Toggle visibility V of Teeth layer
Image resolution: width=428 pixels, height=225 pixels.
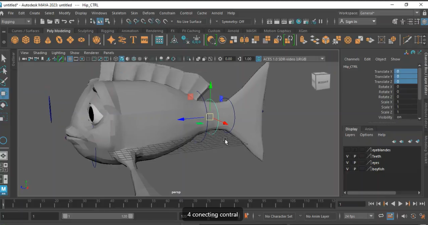click(x=347, y=157)
